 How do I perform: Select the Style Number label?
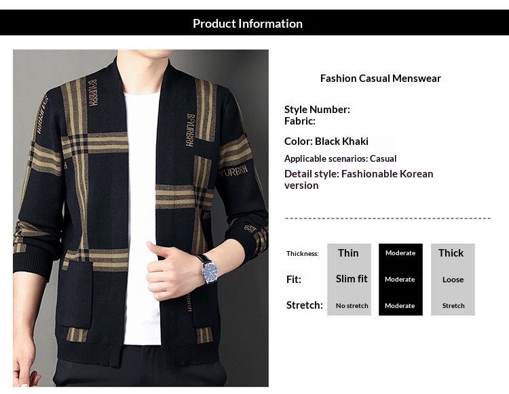[317, 110]
